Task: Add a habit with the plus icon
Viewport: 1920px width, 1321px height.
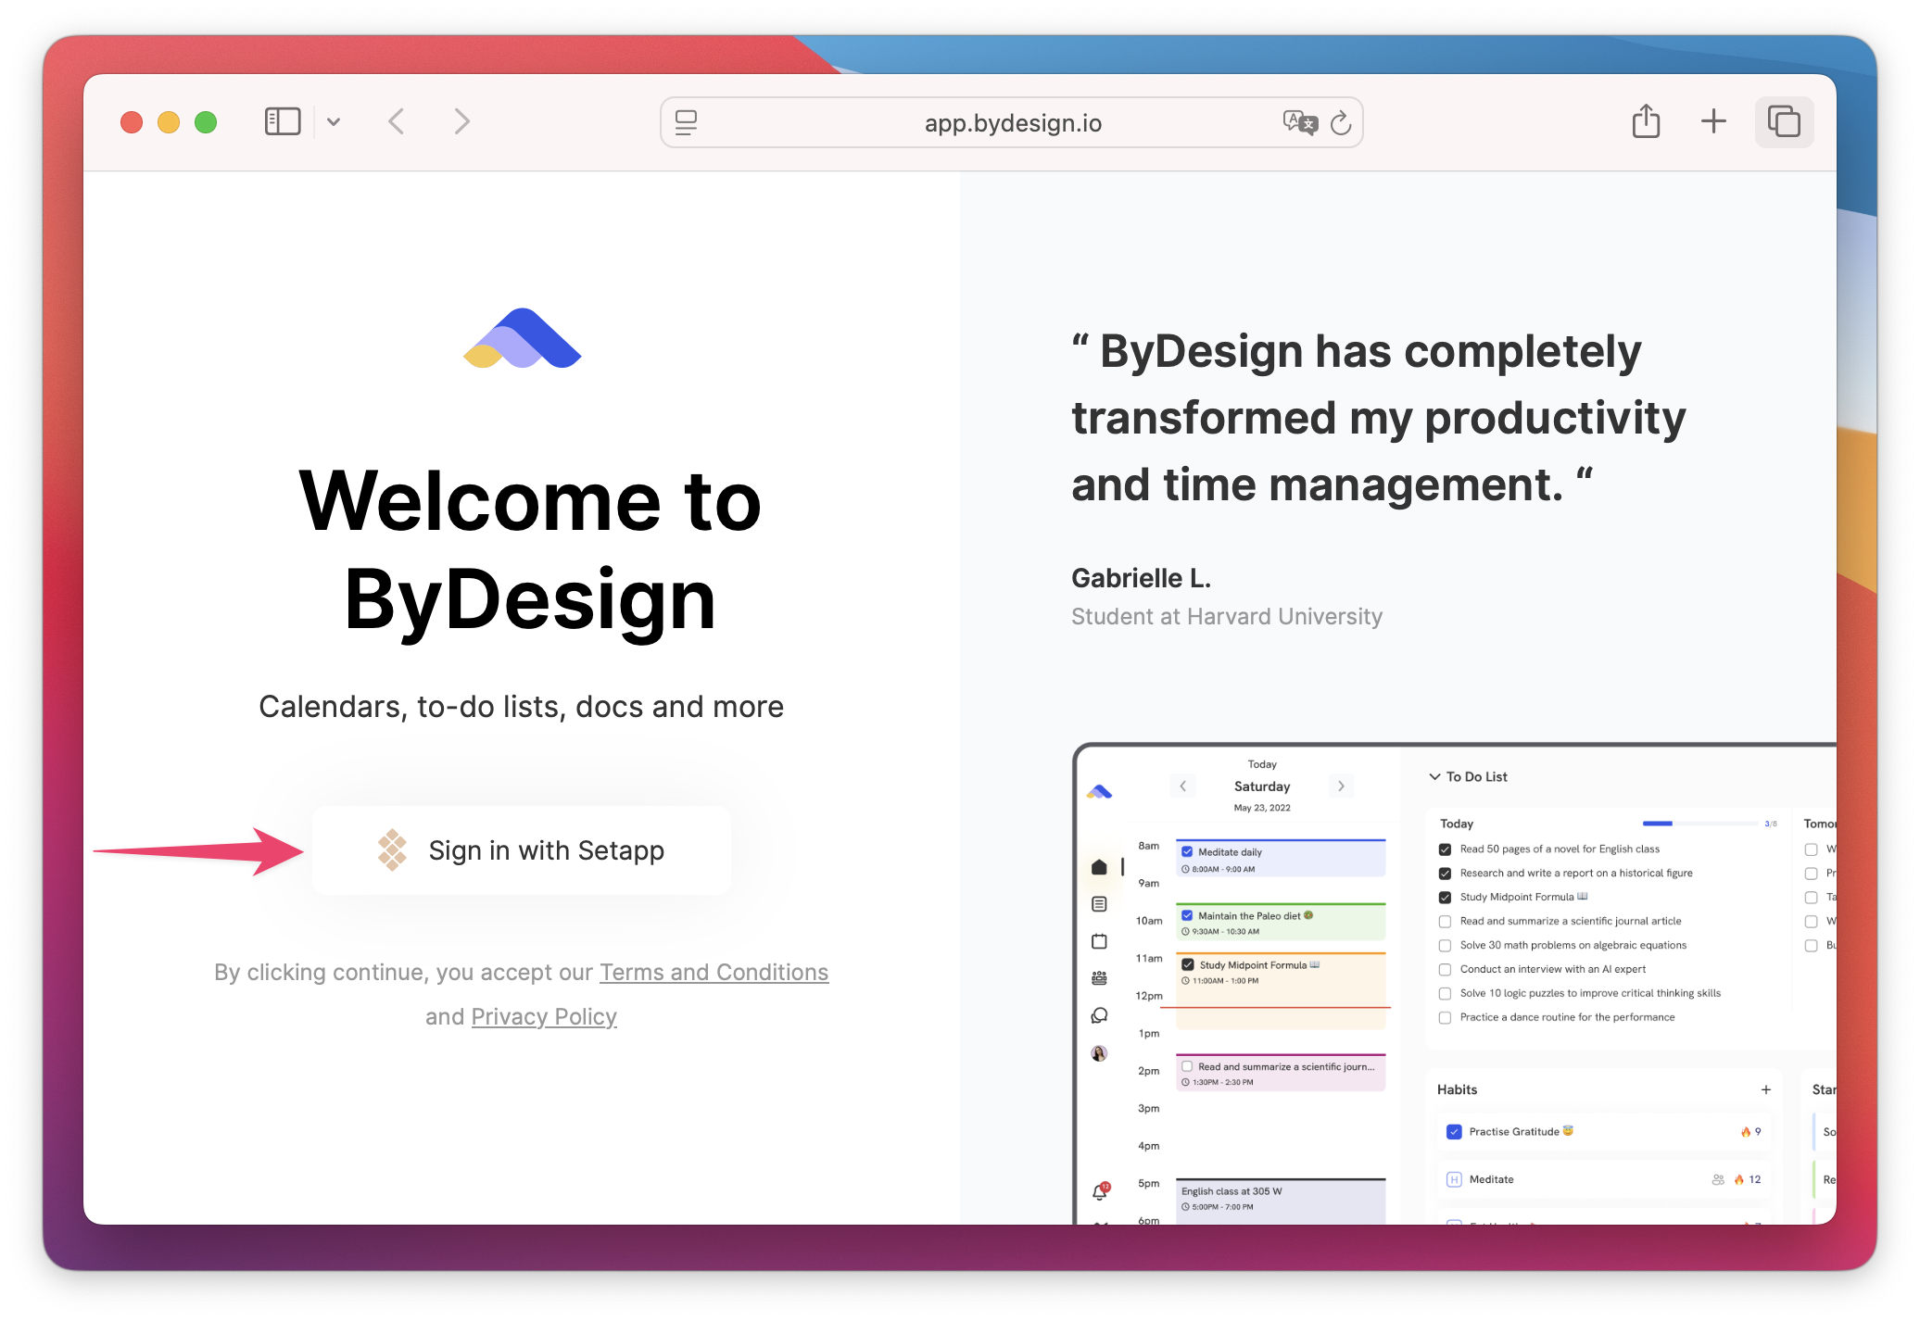Action: pyautogui.click(x=1766, y=1089)
